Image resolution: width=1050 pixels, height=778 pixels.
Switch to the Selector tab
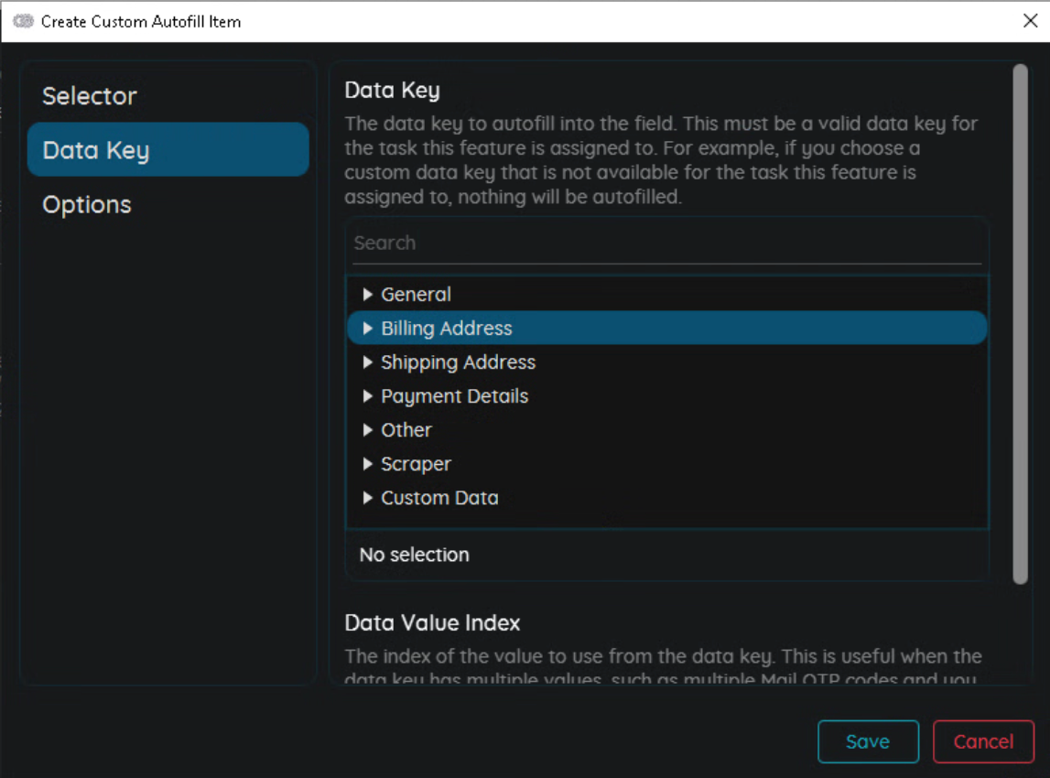[90, 96]
